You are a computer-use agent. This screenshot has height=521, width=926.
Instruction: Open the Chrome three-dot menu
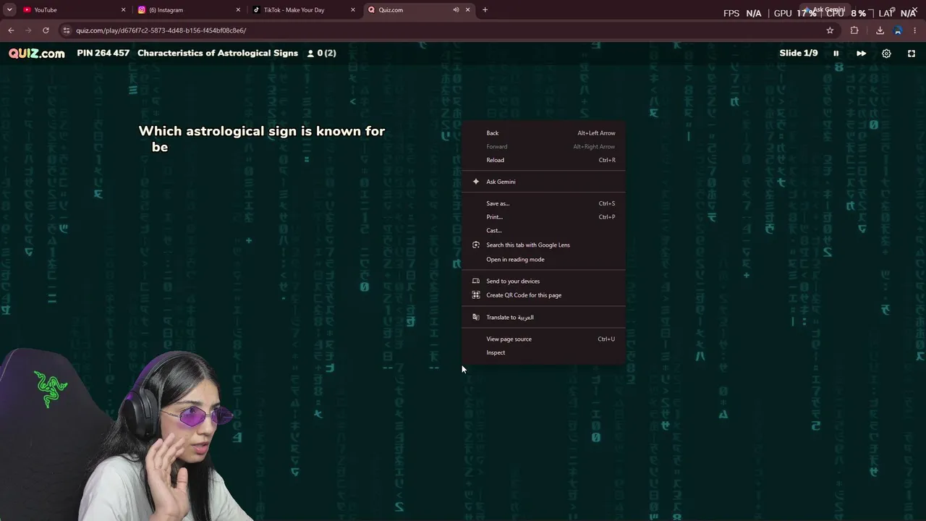pos(915,30)
